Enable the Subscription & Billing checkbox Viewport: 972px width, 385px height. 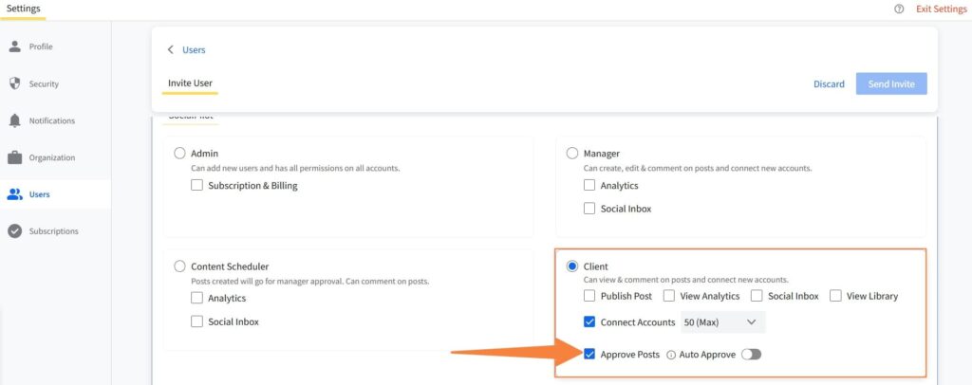click(x=197, y=186)
